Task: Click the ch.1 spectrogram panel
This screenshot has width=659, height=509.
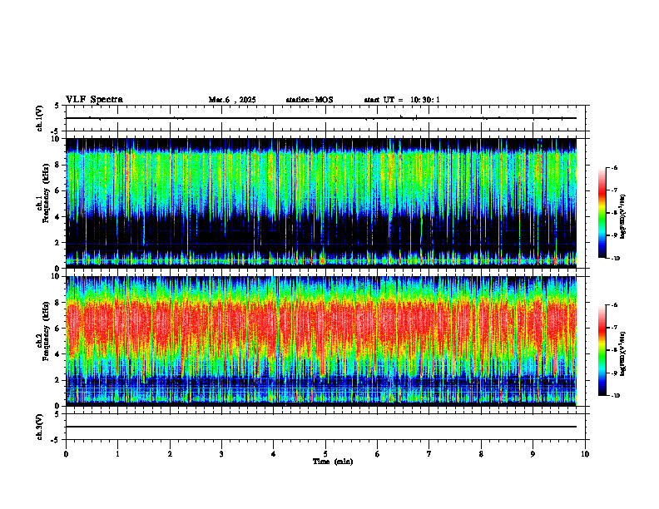Action: [x=321, y=203]
